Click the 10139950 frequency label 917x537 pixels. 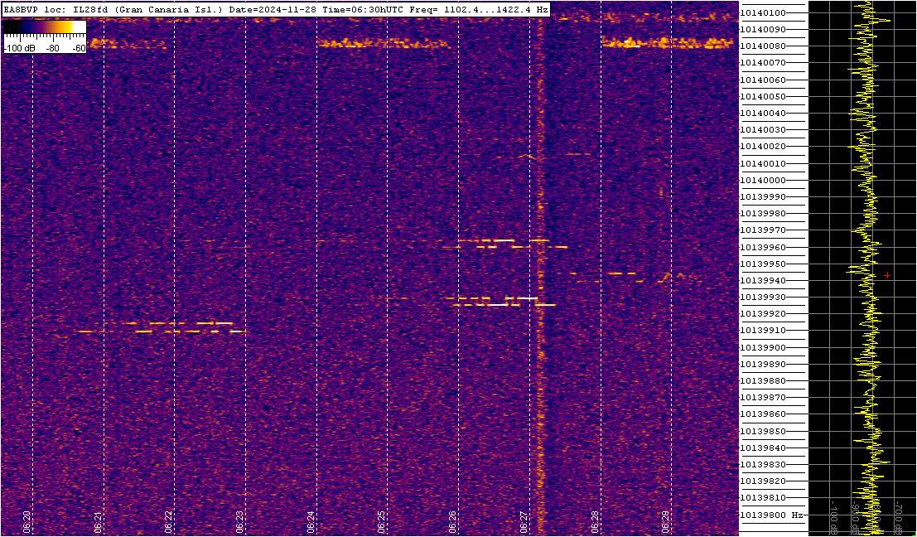(x=763, y=264)
